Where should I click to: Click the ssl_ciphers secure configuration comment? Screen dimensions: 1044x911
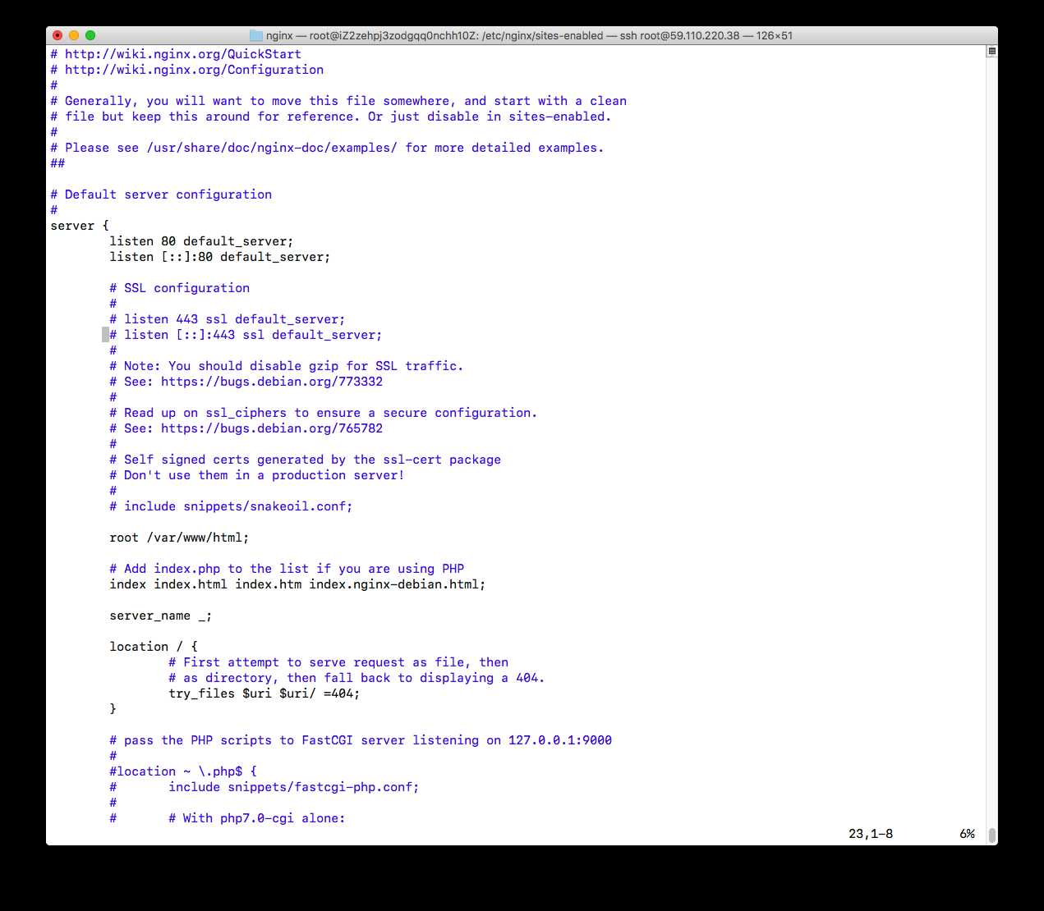[324, 413]
